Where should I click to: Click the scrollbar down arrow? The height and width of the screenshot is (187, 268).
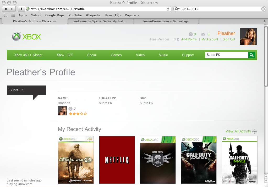(266, 181)
